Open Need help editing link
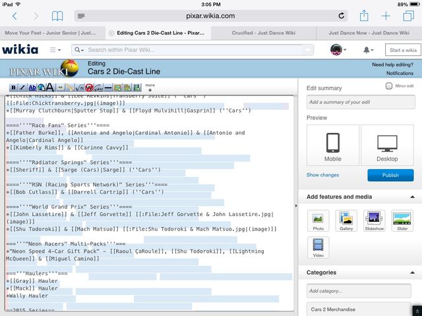The image size is (422, 316). coord(393,65)
